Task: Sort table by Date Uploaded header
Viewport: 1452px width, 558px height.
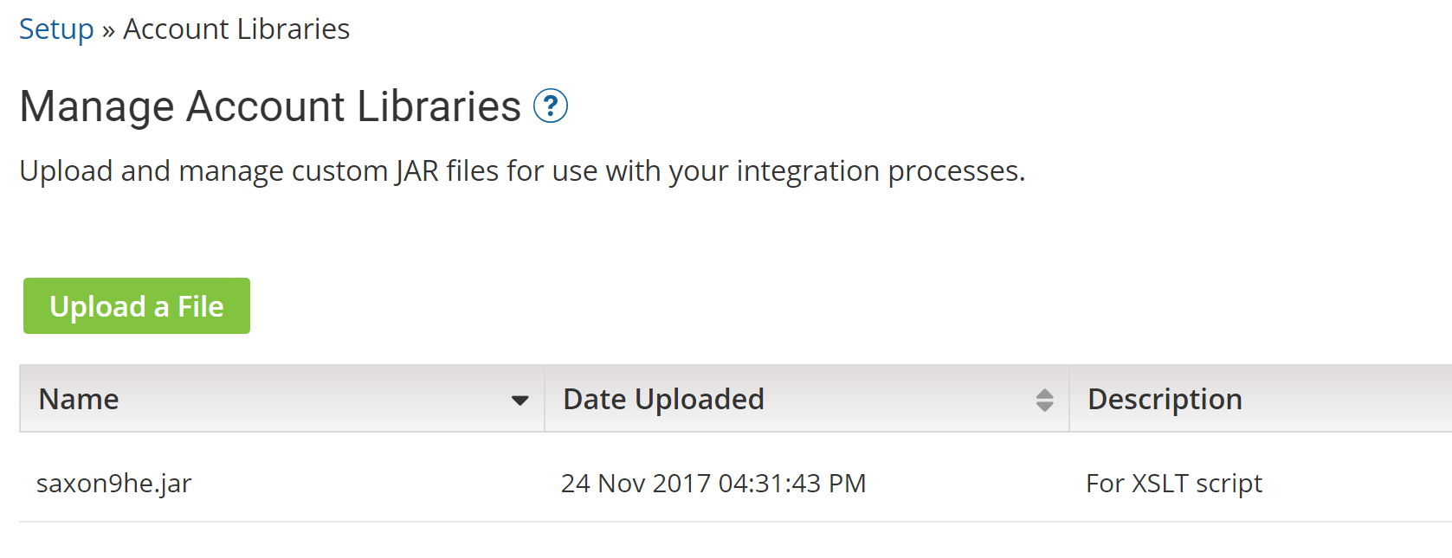Action: (663, 400)
